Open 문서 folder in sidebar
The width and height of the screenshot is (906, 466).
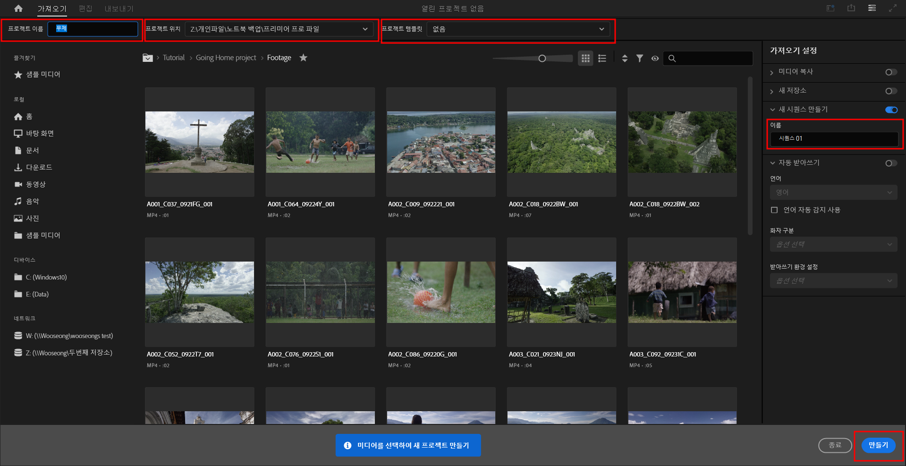coord(26,150)
